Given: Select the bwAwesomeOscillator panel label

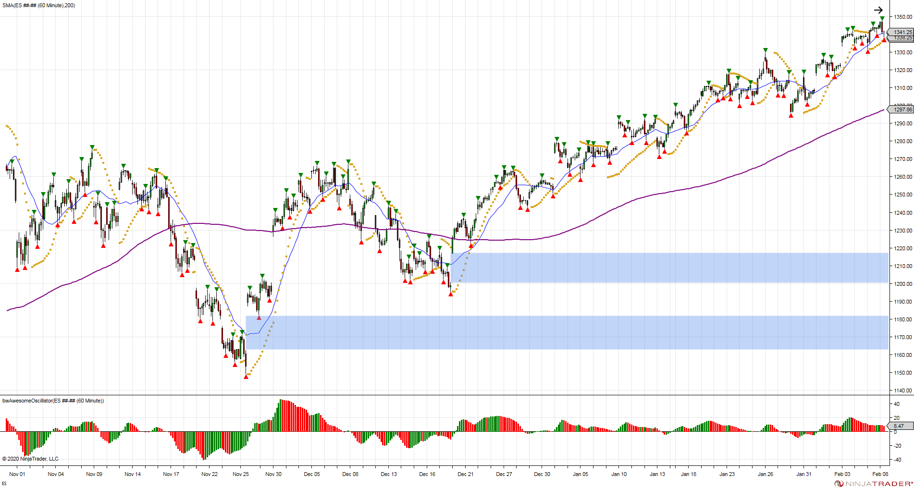Looking at the screenshot, I should coord(53,401).
